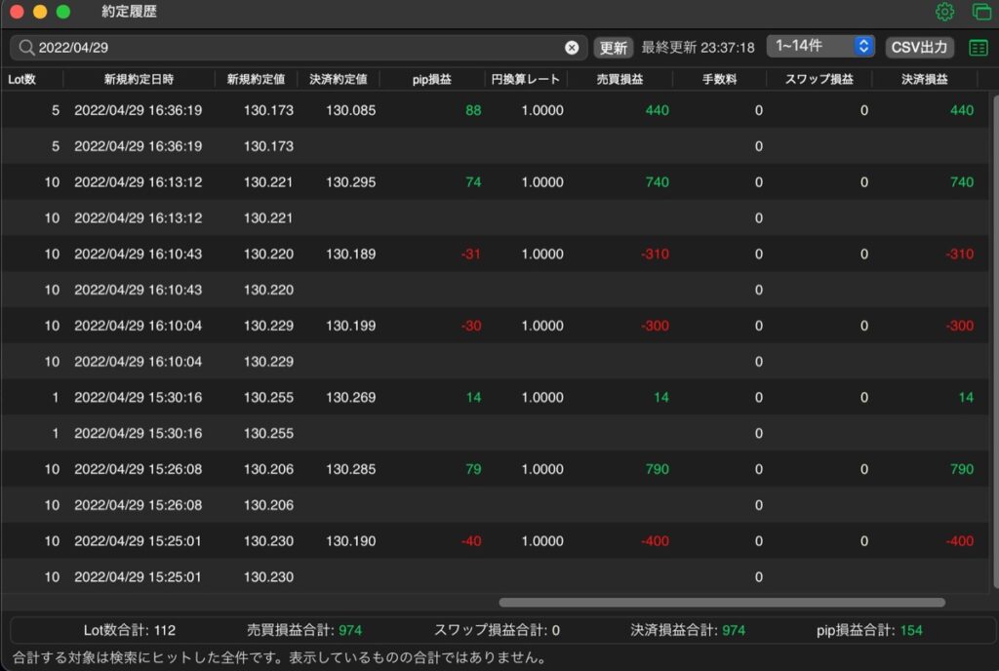Select settlement price 130.190 cell
Viewport: 999px width, 671px height.
pos(350,541)
